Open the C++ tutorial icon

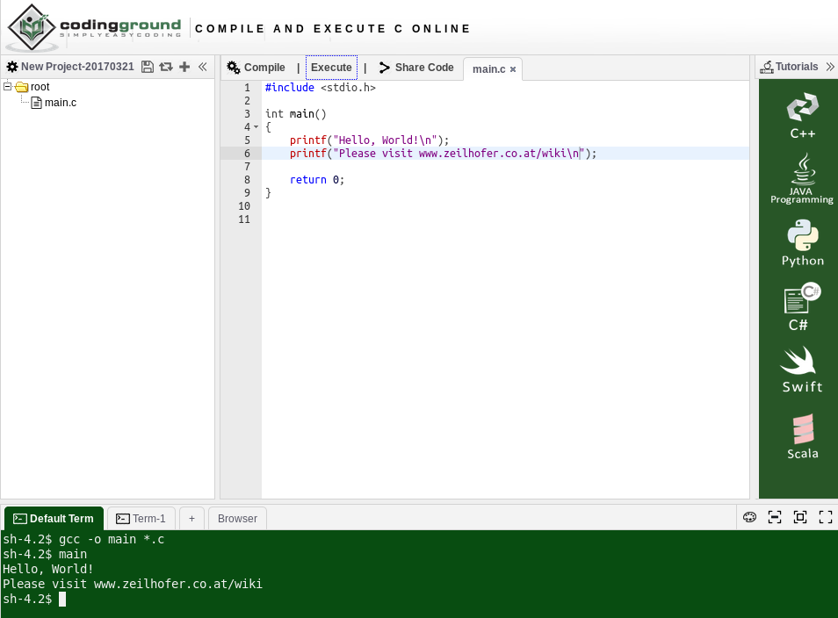pos(802,116)
